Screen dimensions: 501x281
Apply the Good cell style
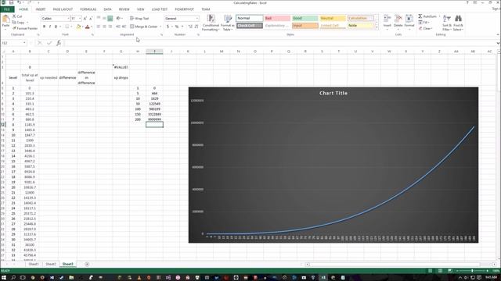[x=305, y=18]
